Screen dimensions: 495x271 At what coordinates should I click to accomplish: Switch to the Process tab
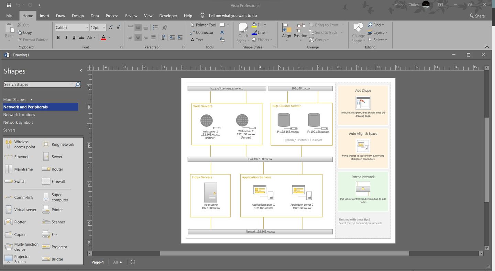click(x=112, y=15)
